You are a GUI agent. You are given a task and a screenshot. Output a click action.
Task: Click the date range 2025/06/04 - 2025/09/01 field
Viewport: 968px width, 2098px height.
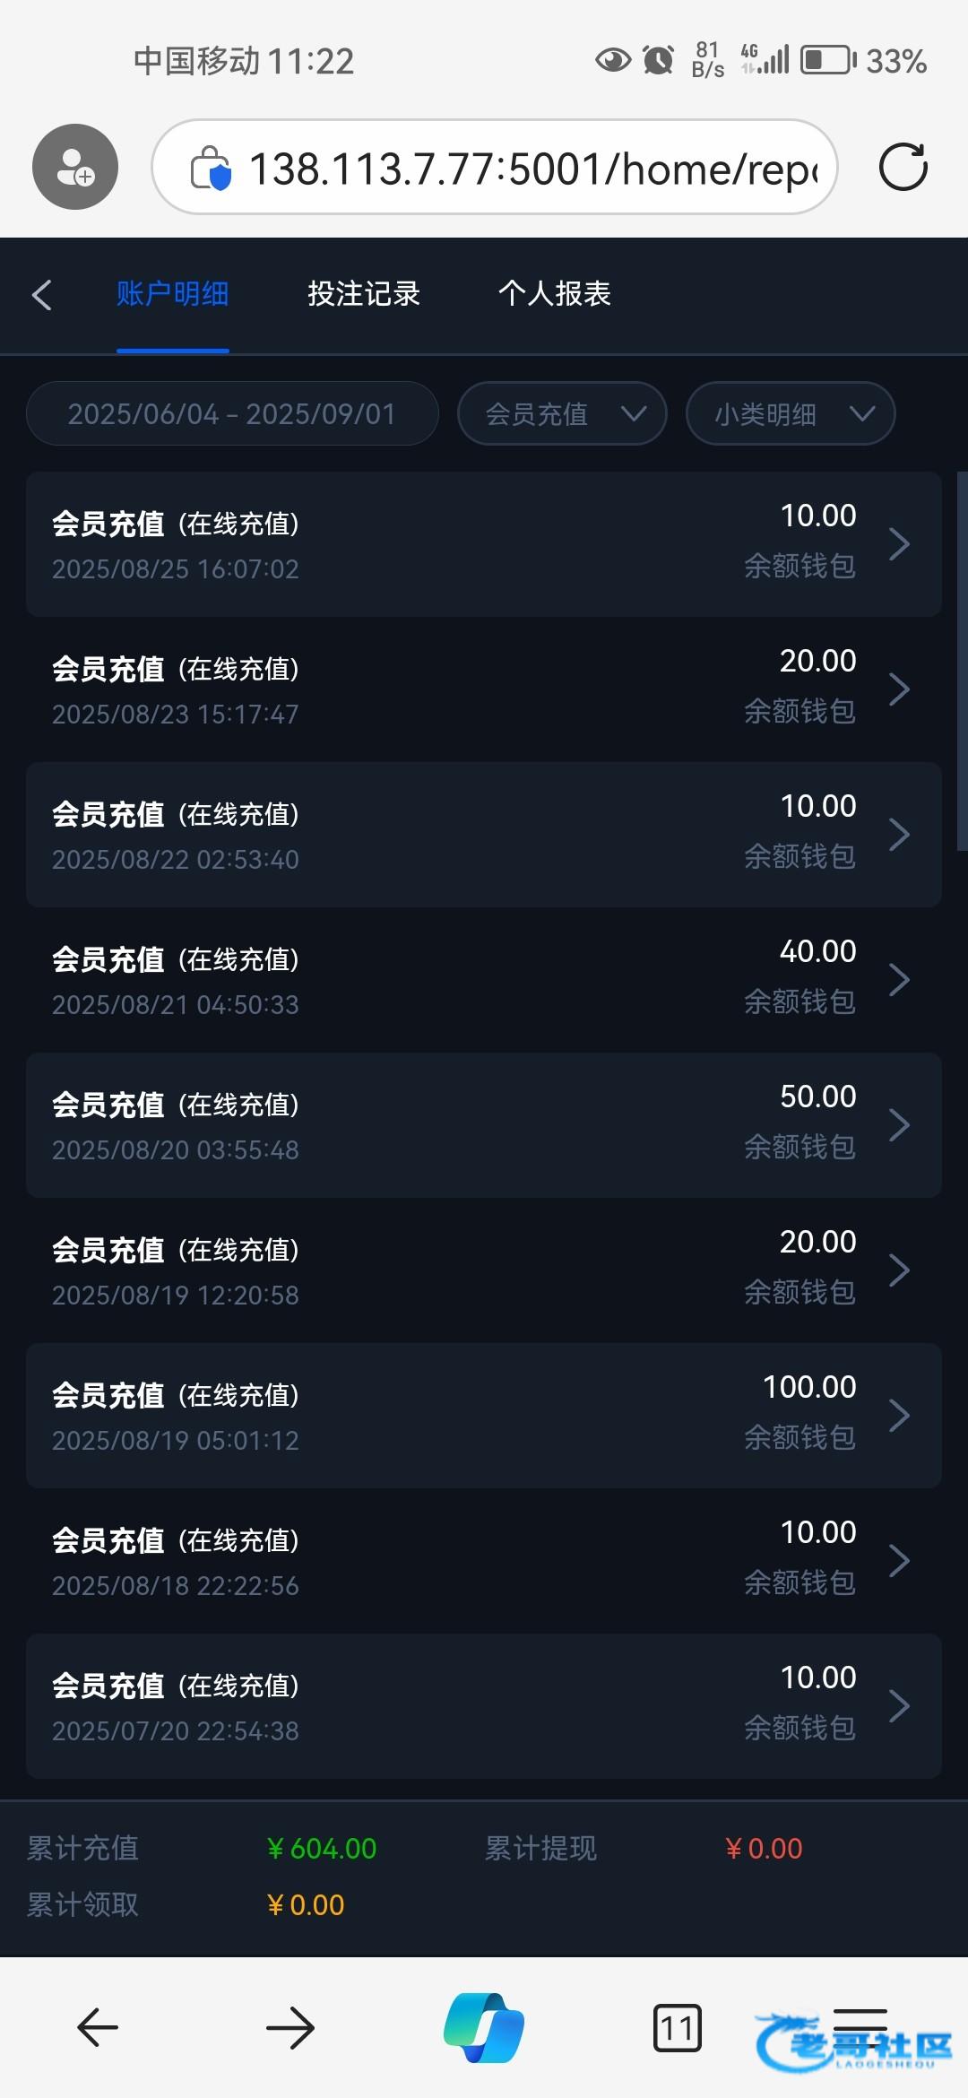[232, 413]
